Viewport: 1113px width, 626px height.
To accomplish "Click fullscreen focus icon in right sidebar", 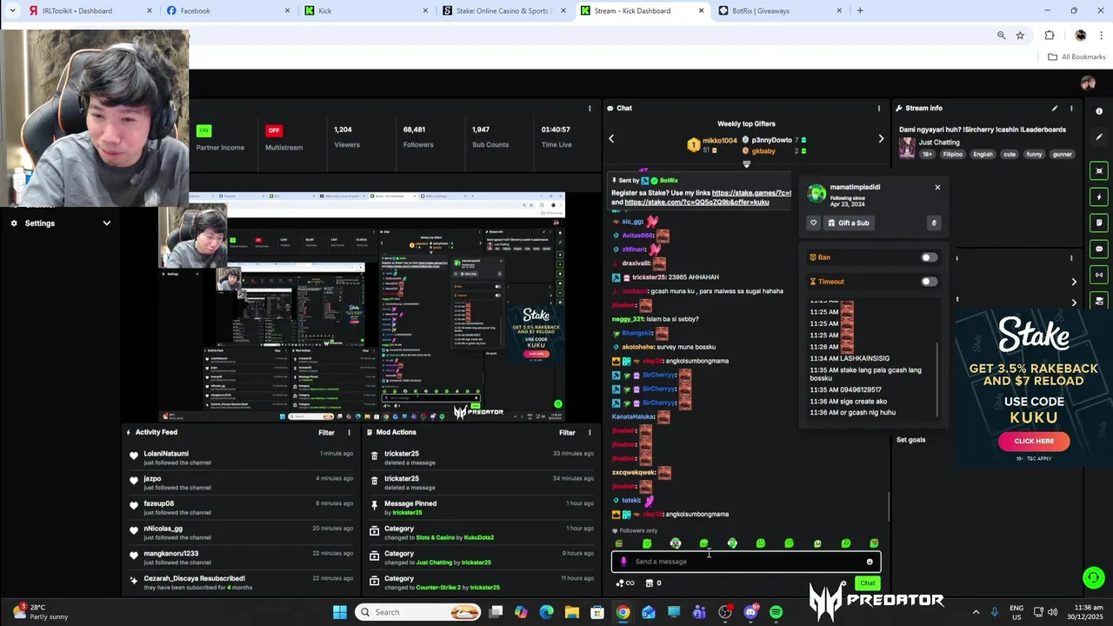I will (1099, 171).
